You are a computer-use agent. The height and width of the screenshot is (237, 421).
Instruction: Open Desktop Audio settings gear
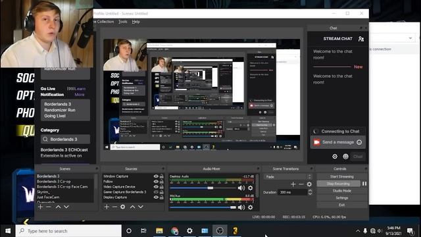click(x=250, y=188)
